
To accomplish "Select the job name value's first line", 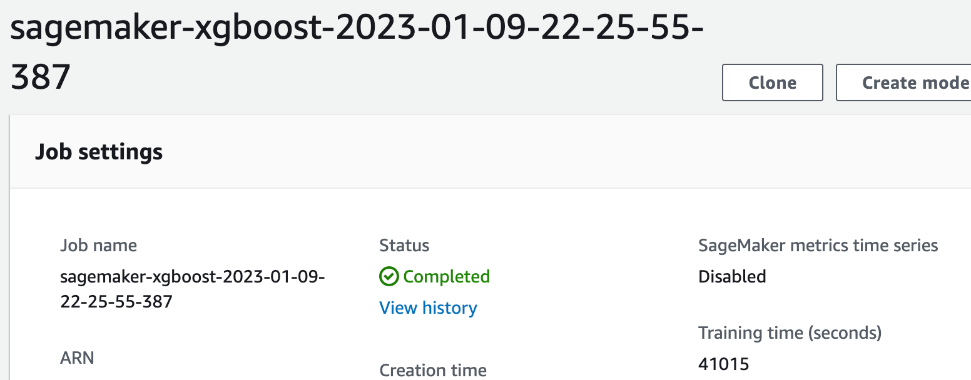I will 192,276.
